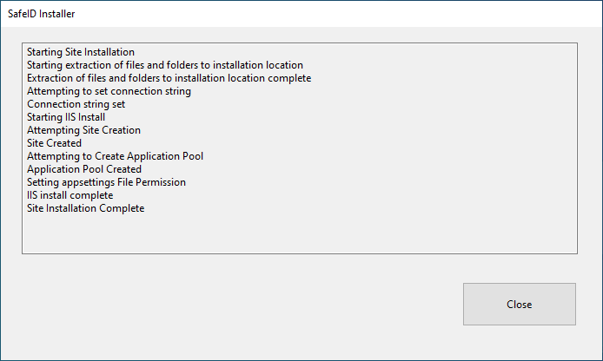Click empty title bar area right of the title
The width and height of the screenshot is (603, 361).
pyautogui.click(x=348, y=14)
